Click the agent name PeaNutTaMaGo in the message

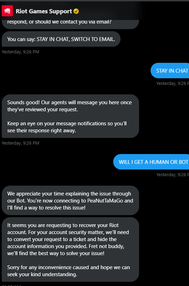pyautogui.click(x=105, y=201)
